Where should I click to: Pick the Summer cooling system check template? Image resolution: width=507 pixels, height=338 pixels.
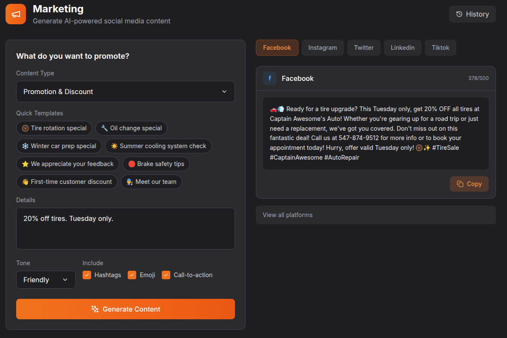click(x=158, y=146)
